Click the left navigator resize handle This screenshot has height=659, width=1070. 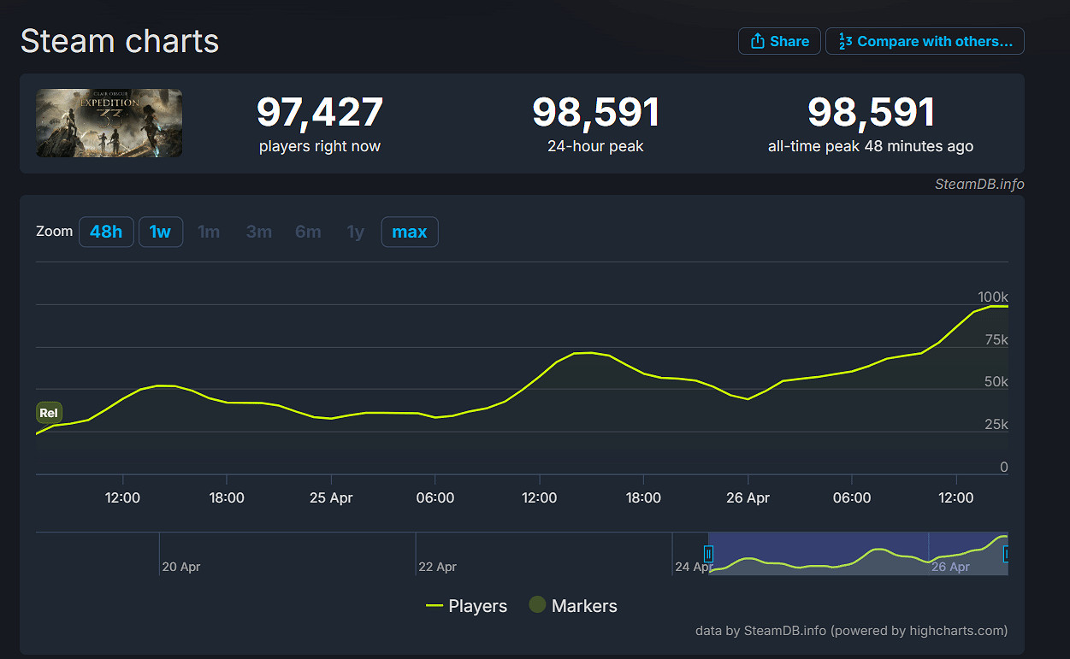[709, 554]
